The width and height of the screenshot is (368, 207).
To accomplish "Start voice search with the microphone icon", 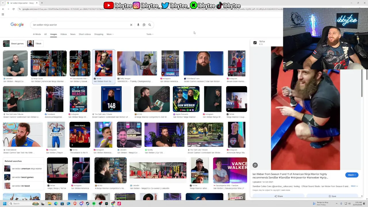I will click(x=138, y=25).
